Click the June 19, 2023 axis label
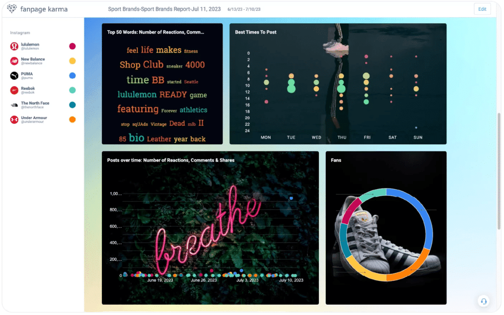This screenshot has width=504, height=315. point(160,280)
